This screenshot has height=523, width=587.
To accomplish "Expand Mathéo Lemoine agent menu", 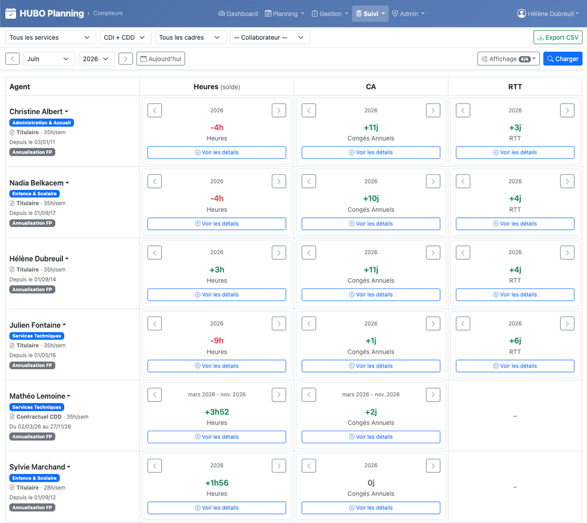I will 40,396.
